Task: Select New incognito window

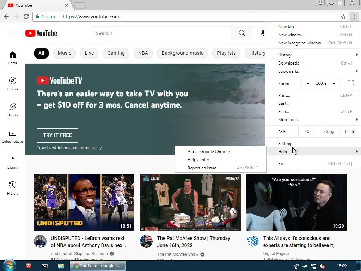Action: point(313,43)
